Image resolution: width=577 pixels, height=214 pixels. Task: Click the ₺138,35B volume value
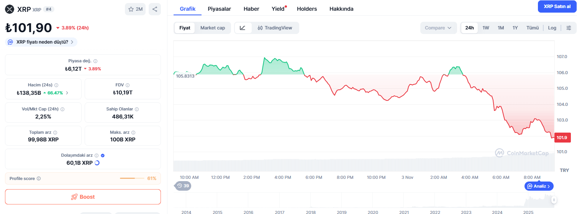point(29,92)
